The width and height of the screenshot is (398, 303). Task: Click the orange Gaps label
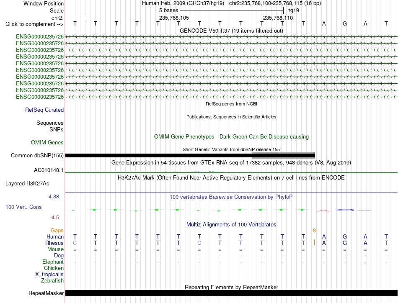57,230
